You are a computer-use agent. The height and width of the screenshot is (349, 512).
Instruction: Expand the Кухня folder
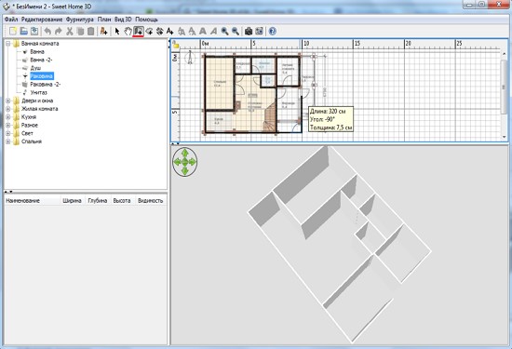pos(8,117)
